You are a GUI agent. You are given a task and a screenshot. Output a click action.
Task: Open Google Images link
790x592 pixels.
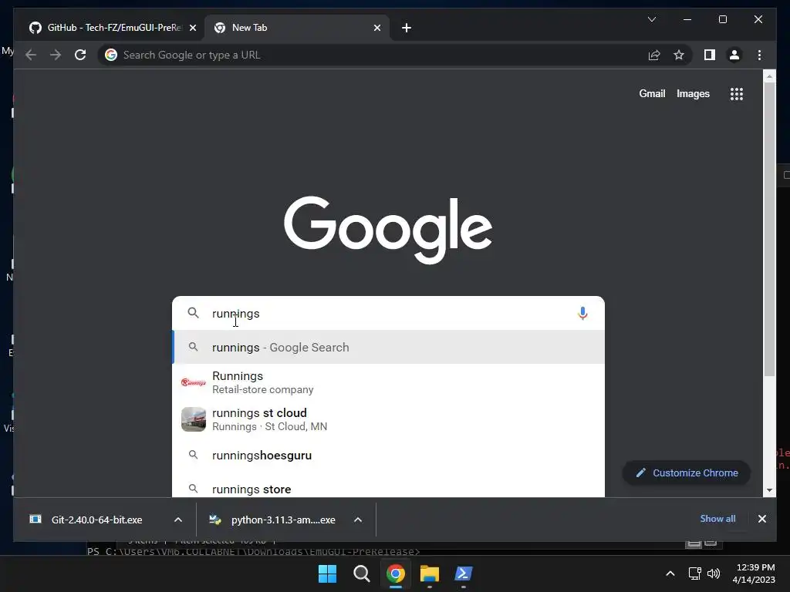coord(693,93)
